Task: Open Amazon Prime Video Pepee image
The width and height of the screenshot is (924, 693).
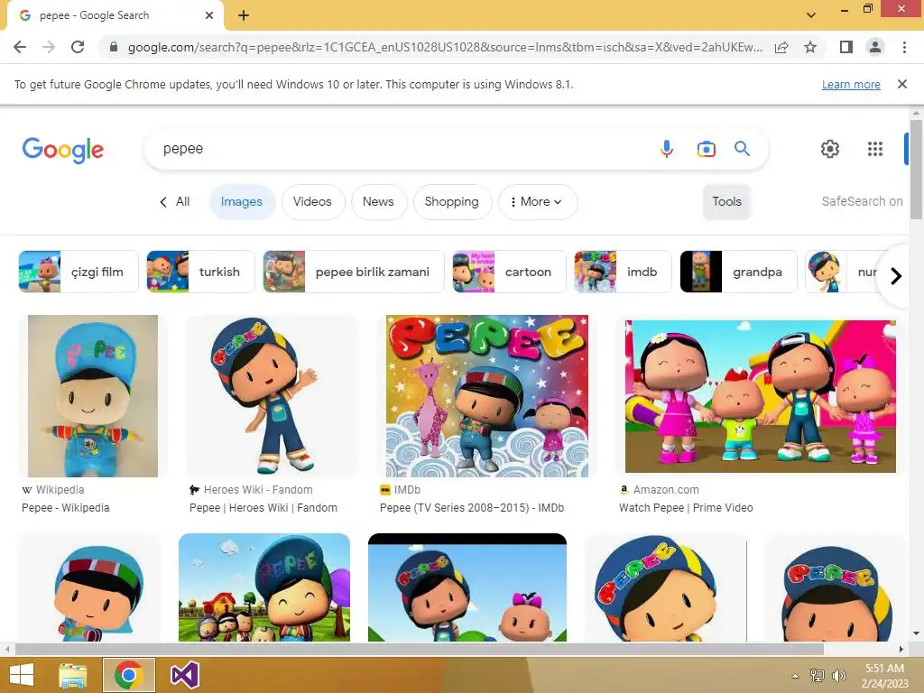Action: pyautogui.click(x=760, y=396)
